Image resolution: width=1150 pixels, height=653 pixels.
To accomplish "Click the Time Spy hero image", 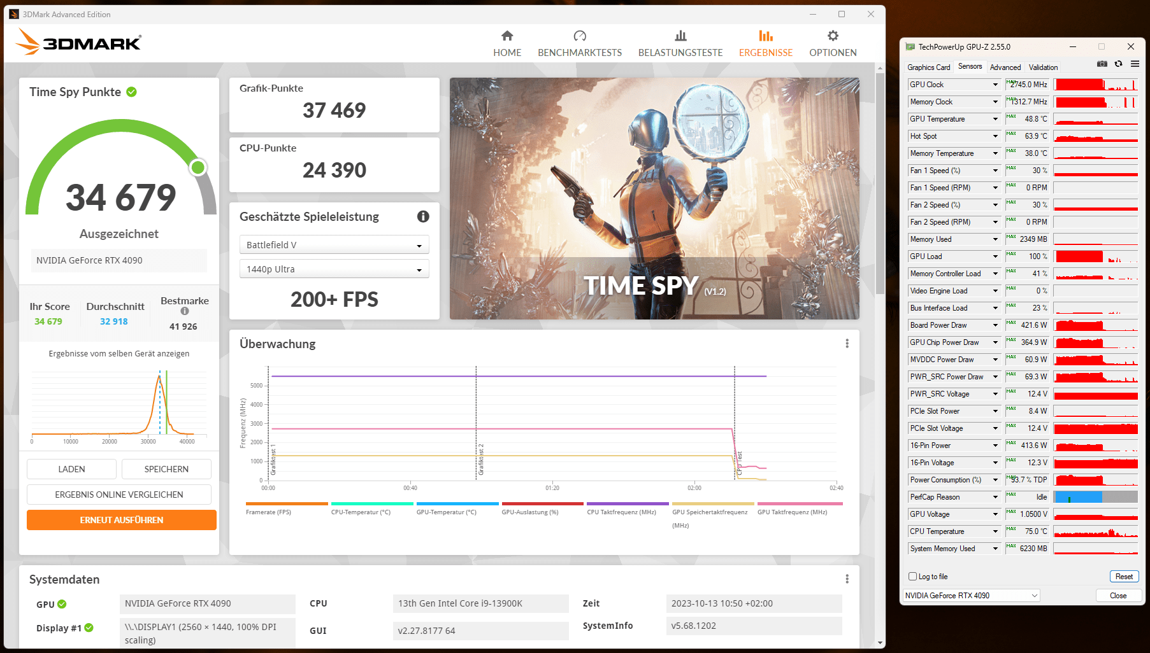I will (x=654, y=199).
